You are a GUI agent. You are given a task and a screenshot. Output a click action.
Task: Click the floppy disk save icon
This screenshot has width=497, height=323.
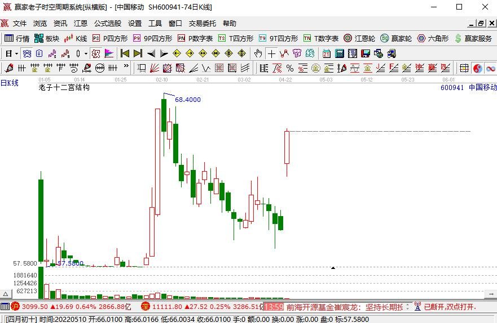[366, 53]
